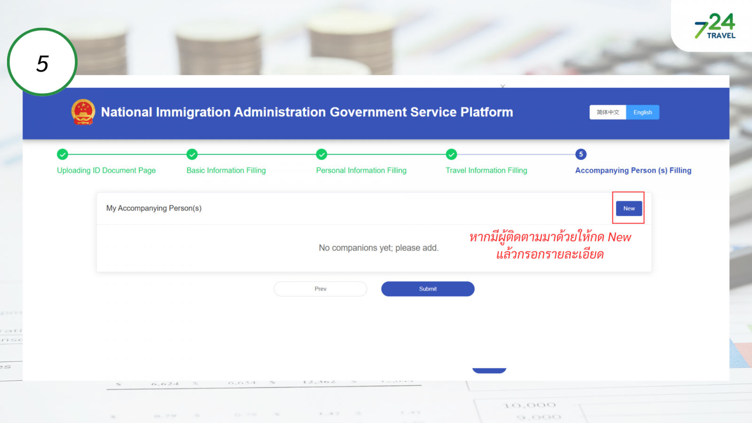
Task: Click the Prev button
Action: (x=321, y=289)
